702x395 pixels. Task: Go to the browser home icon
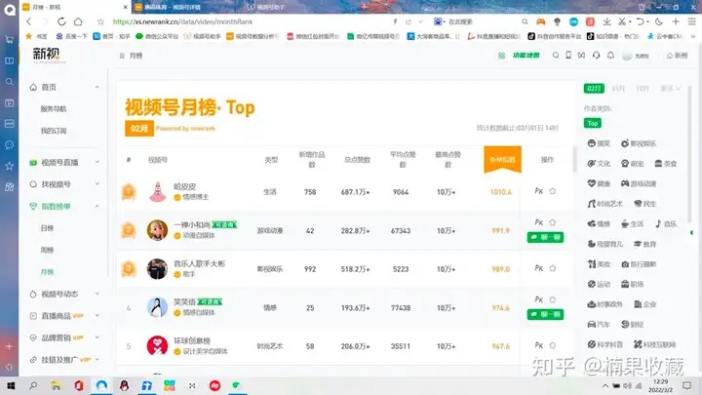pyautogui.click(x=78, y=21)
